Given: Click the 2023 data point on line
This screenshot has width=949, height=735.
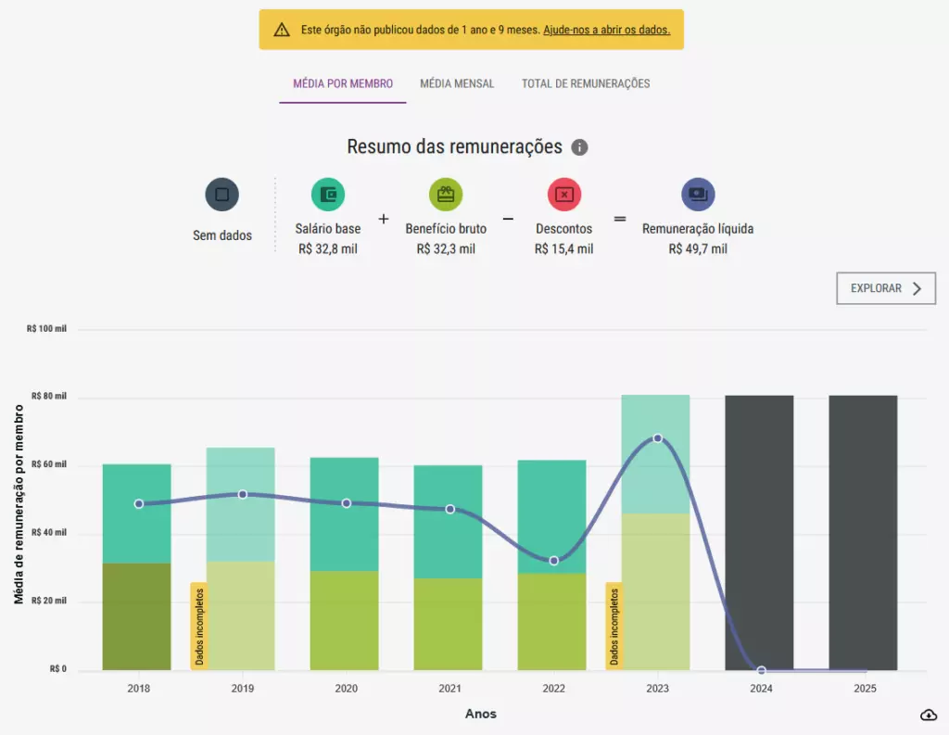Looking at the screenshot, I should pyautogui.click(x=658, y=437).
